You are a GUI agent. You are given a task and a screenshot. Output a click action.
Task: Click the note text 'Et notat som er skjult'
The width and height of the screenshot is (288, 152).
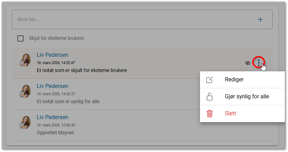tap(82, 71)
